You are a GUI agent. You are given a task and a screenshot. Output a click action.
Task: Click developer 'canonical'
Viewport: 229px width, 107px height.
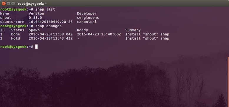[x=87, y=22]
